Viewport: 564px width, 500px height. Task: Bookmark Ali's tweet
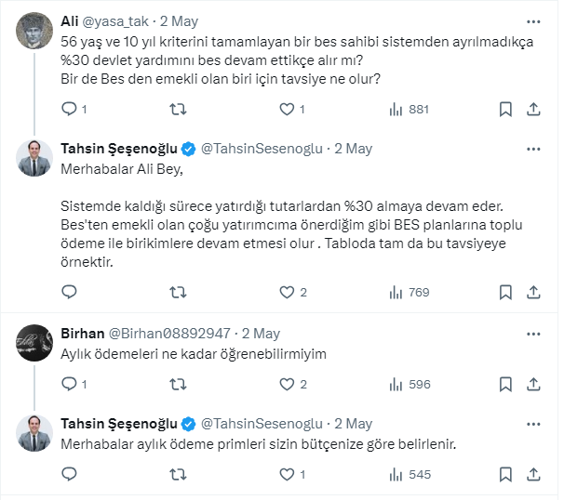tap(505, 109)
